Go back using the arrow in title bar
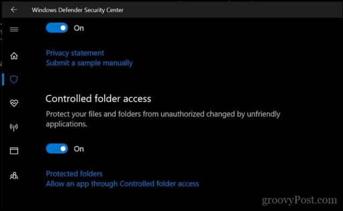 coord(14,10)
